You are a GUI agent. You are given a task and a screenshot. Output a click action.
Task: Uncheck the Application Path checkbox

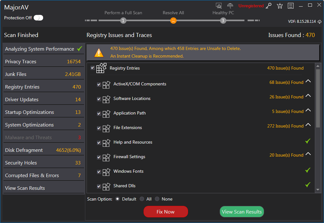[x=99, y=114]
